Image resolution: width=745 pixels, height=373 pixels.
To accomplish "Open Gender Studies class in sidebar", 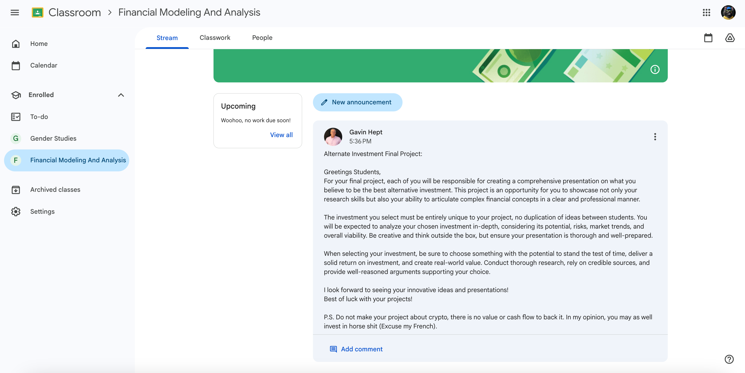I will (x=53, y=138).
